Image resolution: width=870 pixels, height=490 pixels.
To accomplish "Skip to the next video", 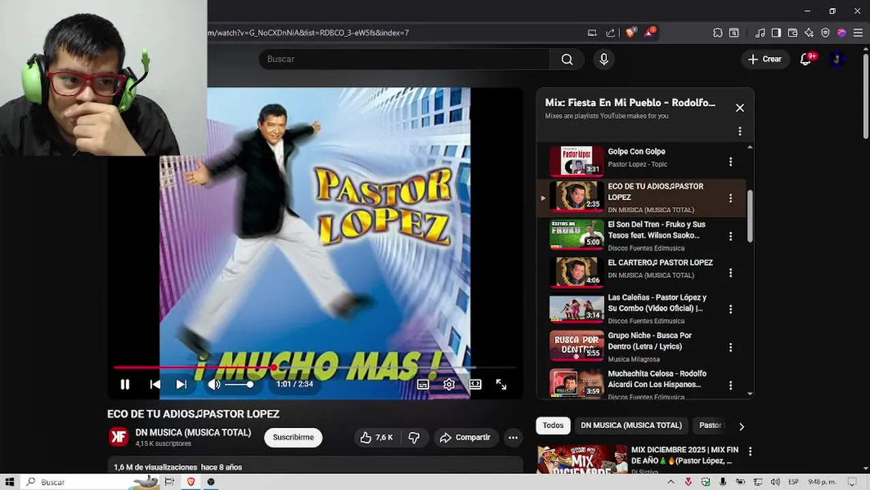I will coord(181,385).
